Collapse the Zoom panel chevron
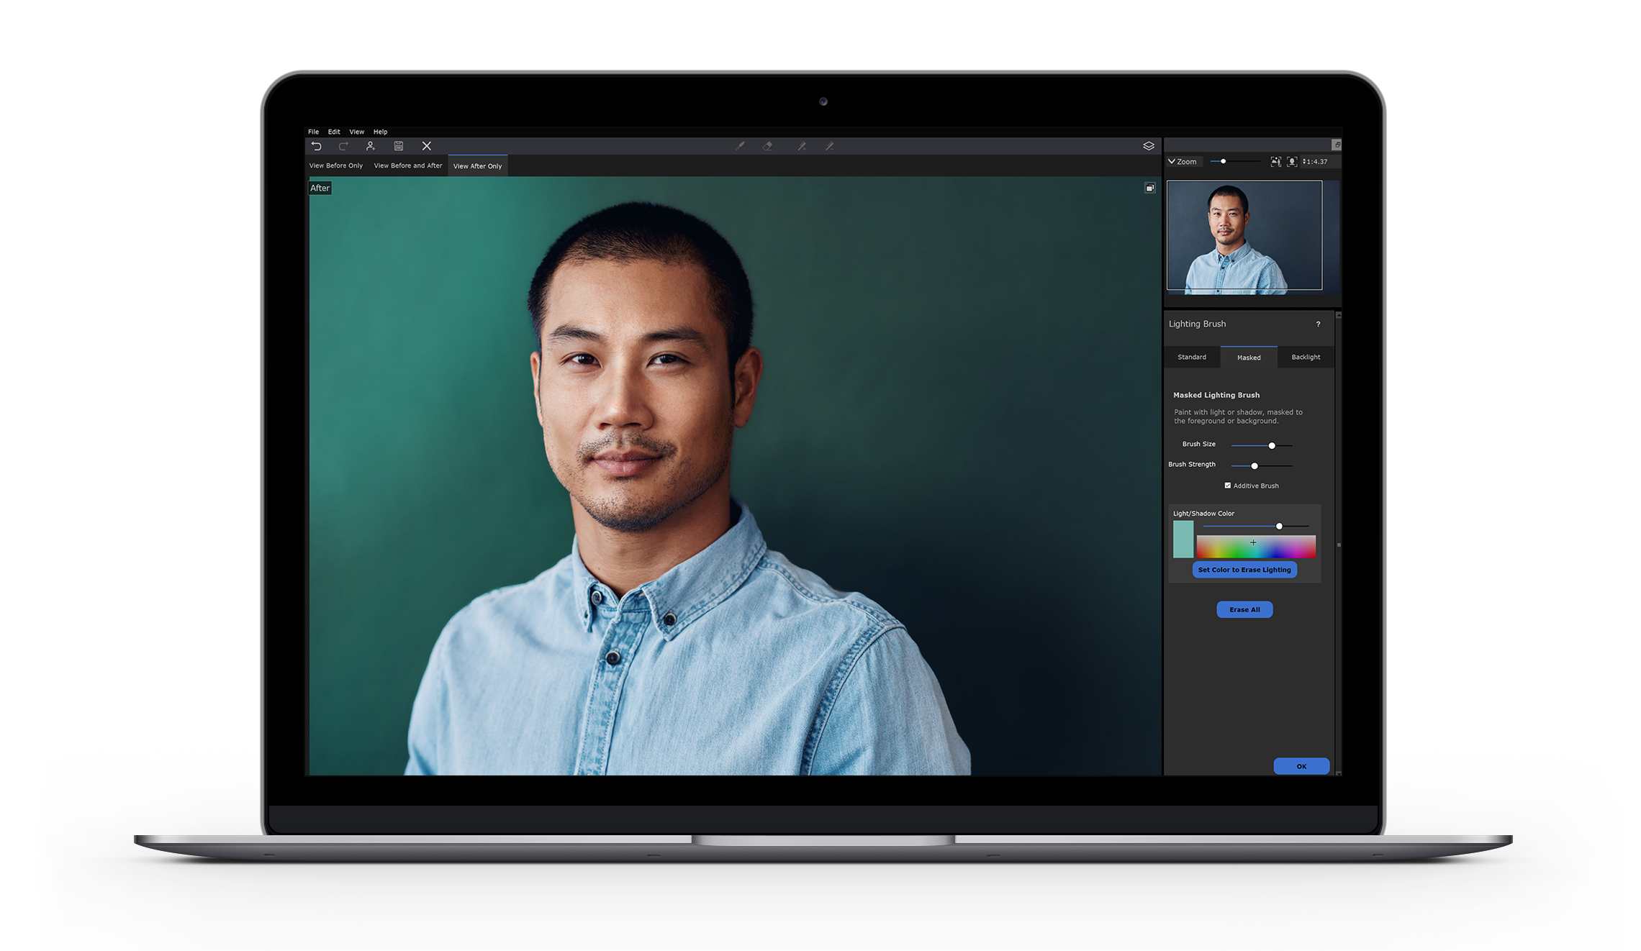The image size is (1641, 951). tap(1172, 162)
